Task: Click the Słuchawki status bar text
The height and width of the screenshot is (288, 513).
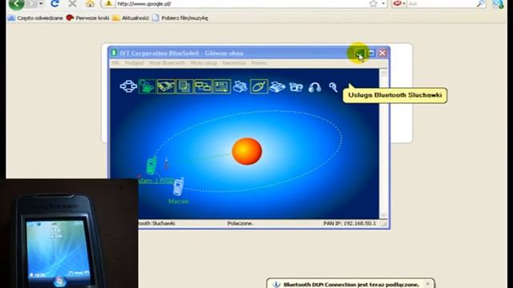Action: 157,223
